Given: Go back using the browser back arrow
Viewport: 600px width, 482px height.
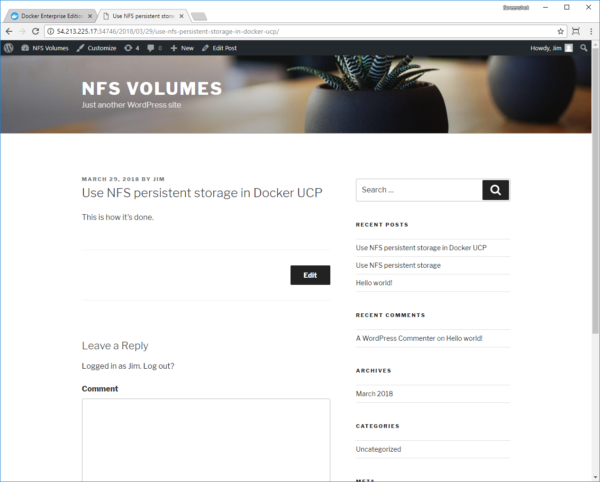Looking at the screenshot, I should click(9, 31).
